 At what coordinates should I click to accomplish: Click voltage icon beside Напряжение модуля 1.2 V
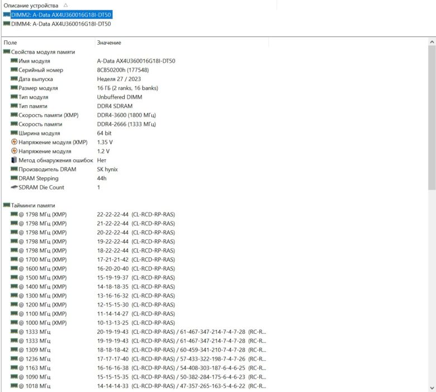14,151
